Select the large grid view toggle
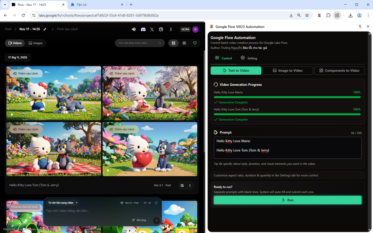This screenshot has height=233, width=373. tap(173, 43)
